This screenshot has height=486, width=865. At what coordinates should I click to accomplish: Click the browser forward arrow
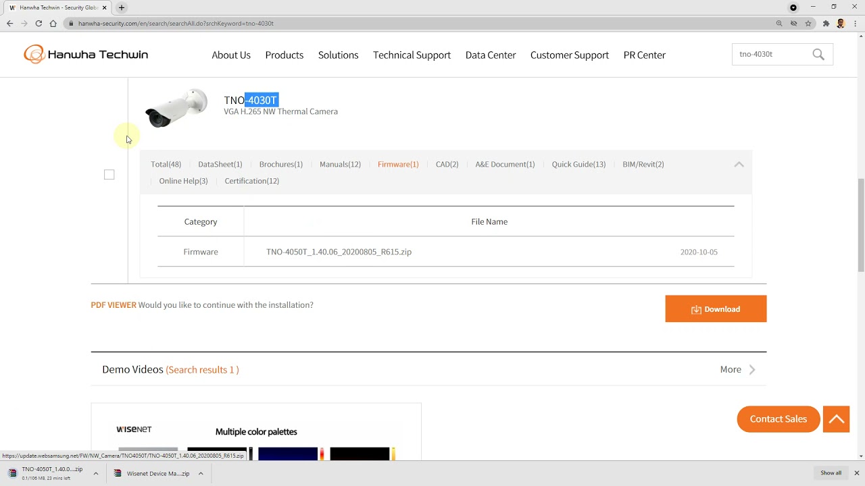coord(24,23)
